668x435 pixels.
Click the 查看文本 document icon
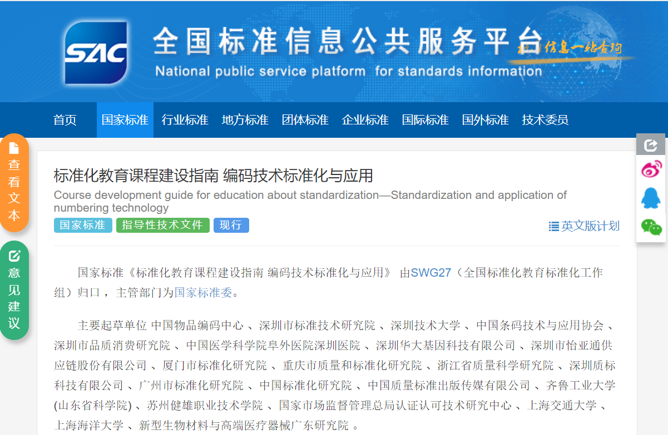point(14,148)
